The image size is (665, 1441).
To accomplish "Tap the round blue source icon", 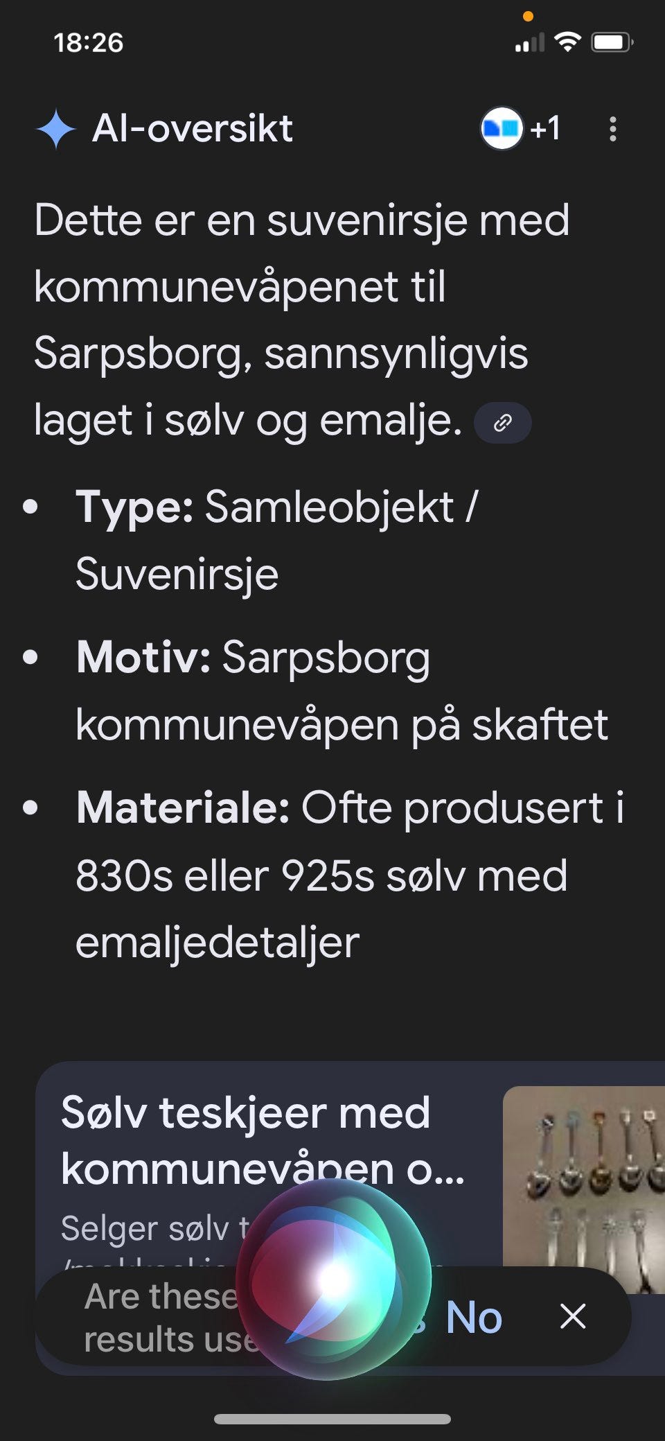I will pyautogui.click(x=502, y=128).
